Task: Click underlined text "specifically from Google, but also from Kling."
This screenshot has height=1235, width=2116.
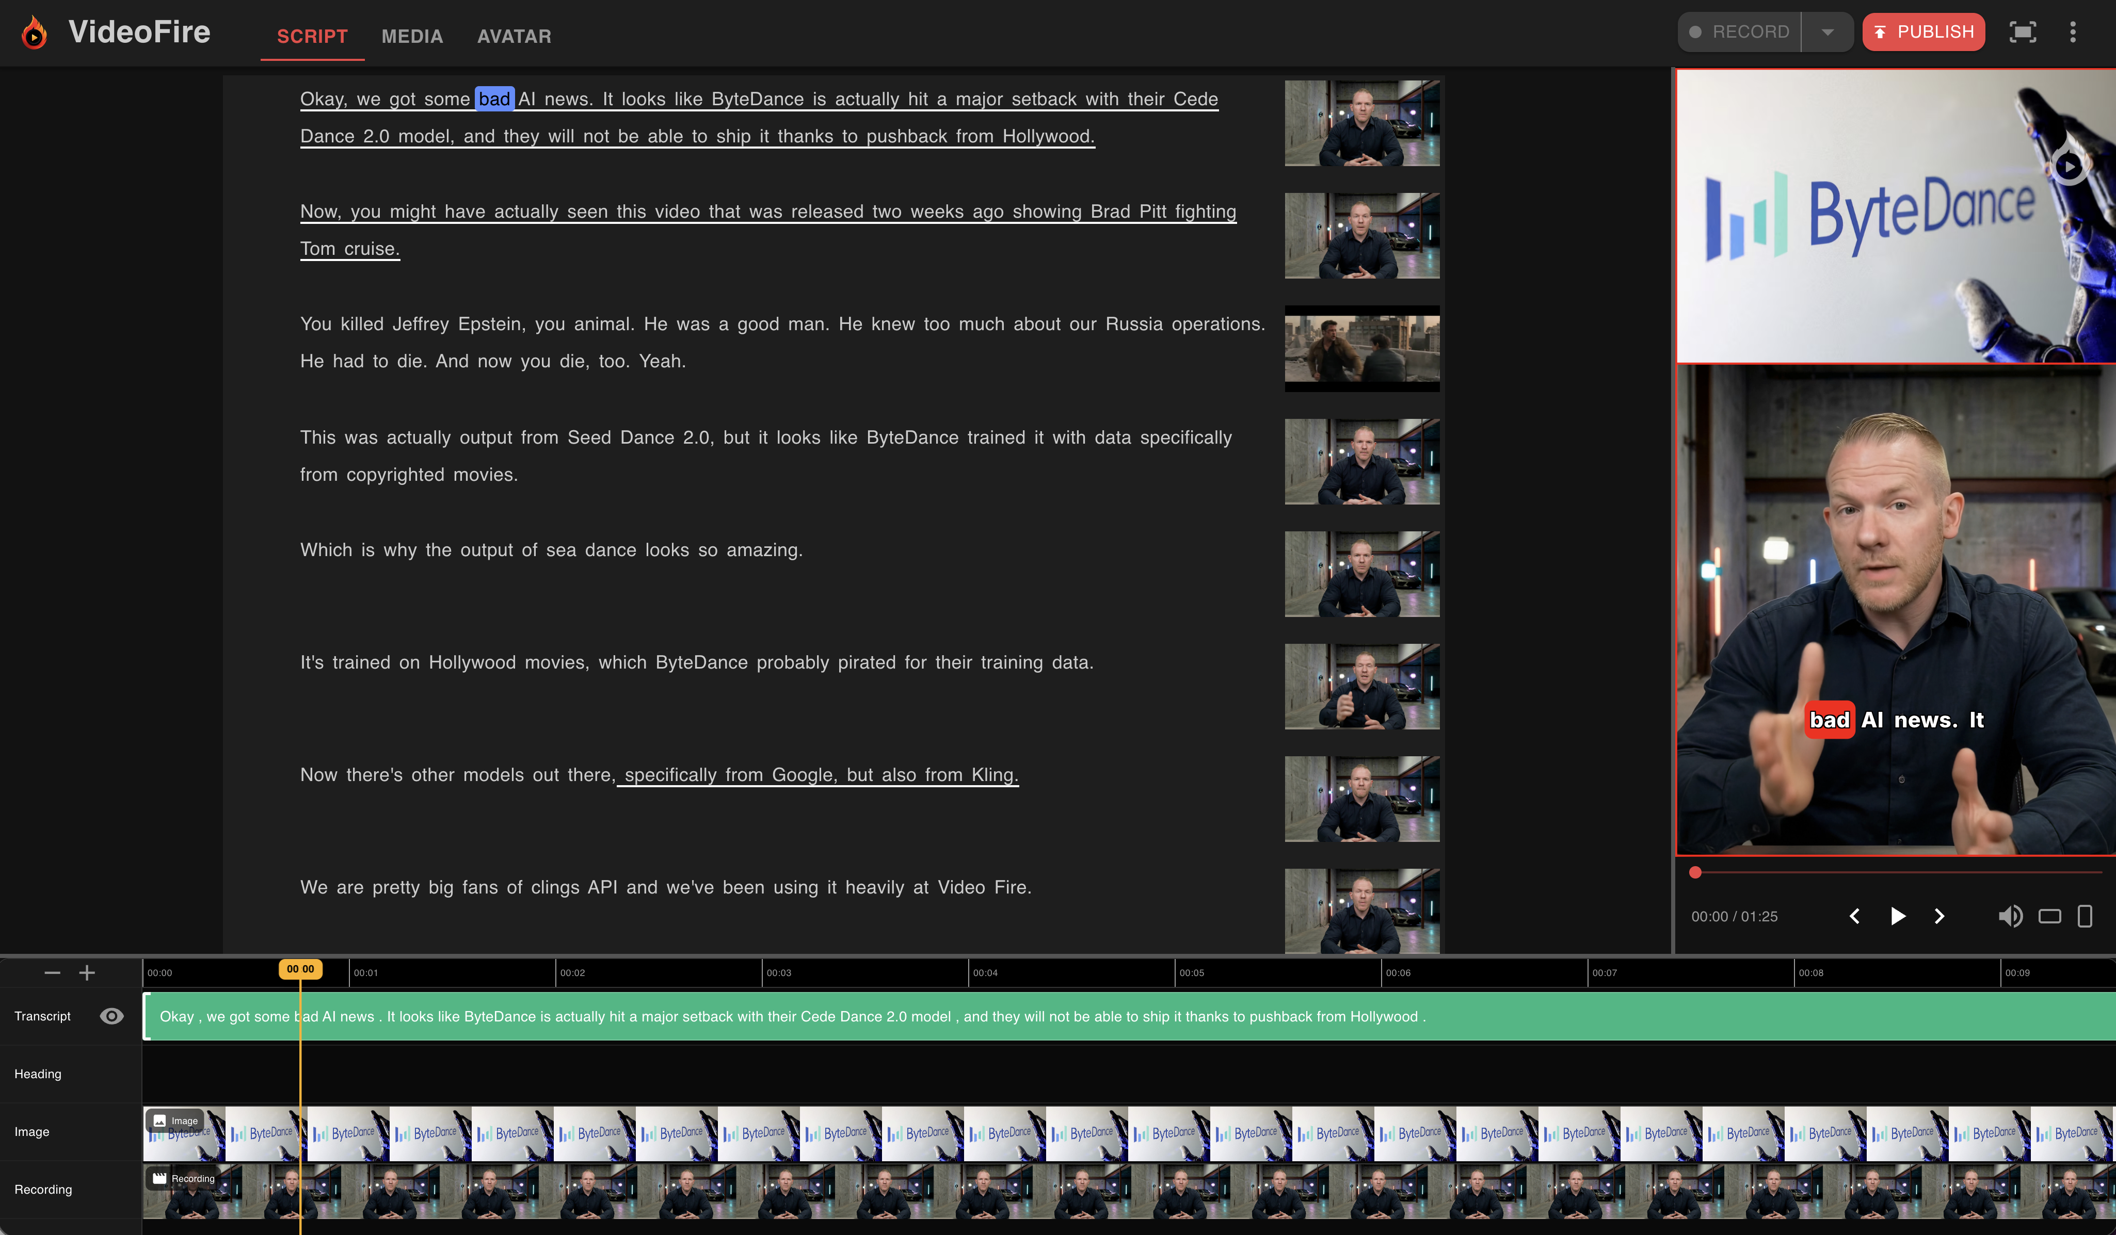Action: pyautogui.click(x=821, y=775)
